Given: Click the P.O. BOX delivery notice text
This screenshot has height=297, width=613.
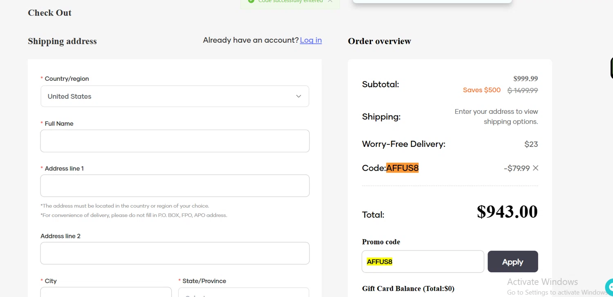Looking at the screenshot, I should tap(134, 215).
